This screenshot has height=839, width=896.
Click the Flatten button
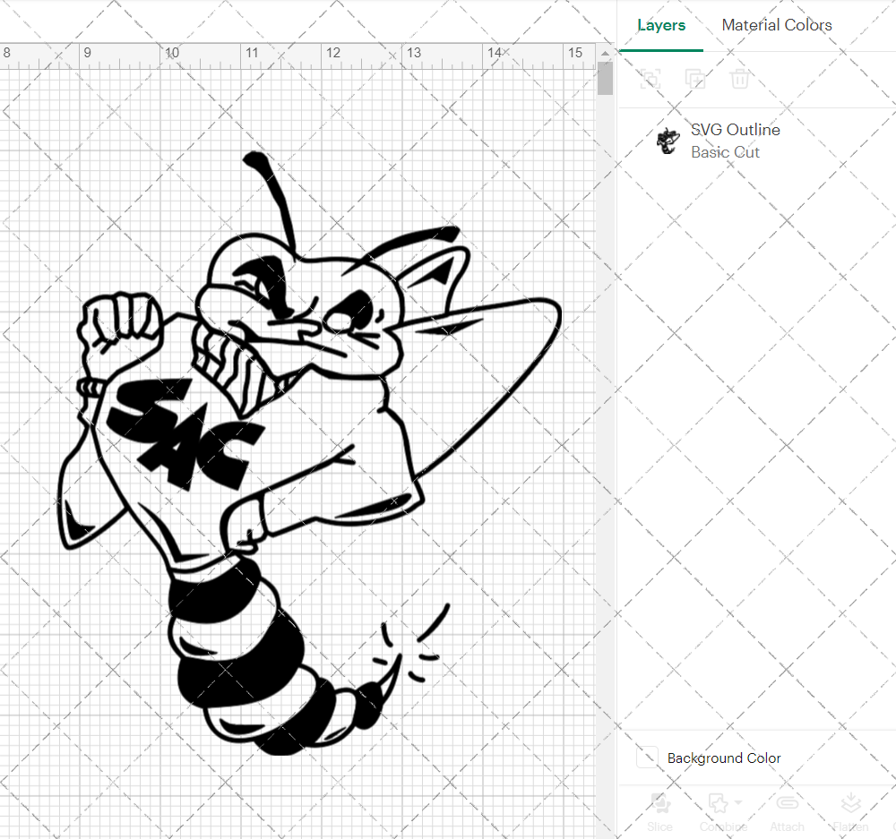point(850,811)
